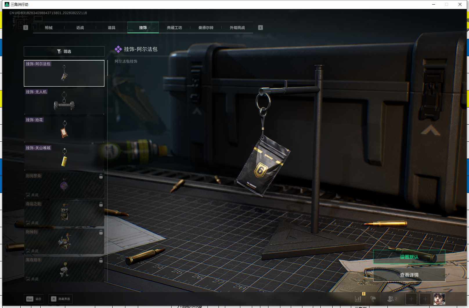Click the lock icon on 时间罗盘
Viewport: 469px width, 308px height.
101,176
